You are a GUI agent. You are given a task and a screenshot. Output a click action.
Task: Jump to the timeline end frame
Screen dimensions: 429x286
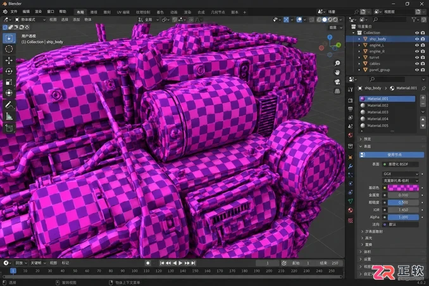coord(194,263)
